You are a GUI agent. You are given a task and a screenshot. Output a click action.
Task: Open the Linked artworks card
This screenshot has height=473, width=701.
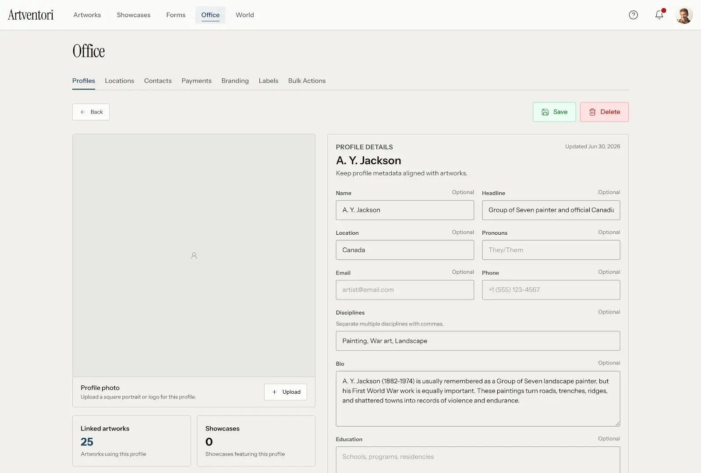pyautogui.click(x=131, y=441)
